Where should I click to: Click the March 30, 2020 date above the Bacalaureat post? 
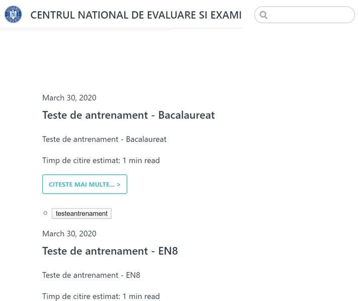[x=69, y=97]
